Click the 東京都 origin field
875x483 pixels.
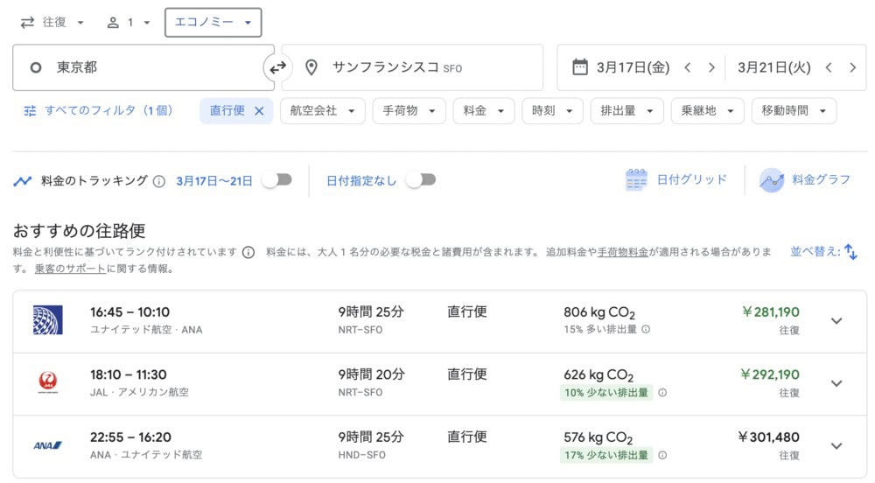(x=143, y=67)
